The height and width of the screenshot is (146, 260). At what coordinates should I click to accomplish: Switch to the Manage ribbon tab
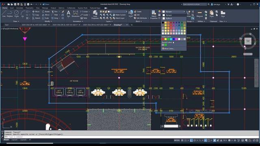[x=45, y=8]
